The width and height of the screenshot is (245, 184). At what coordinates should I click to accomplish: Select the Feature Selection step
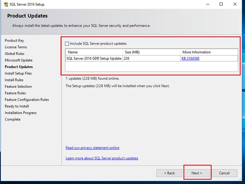coord(18,86)
